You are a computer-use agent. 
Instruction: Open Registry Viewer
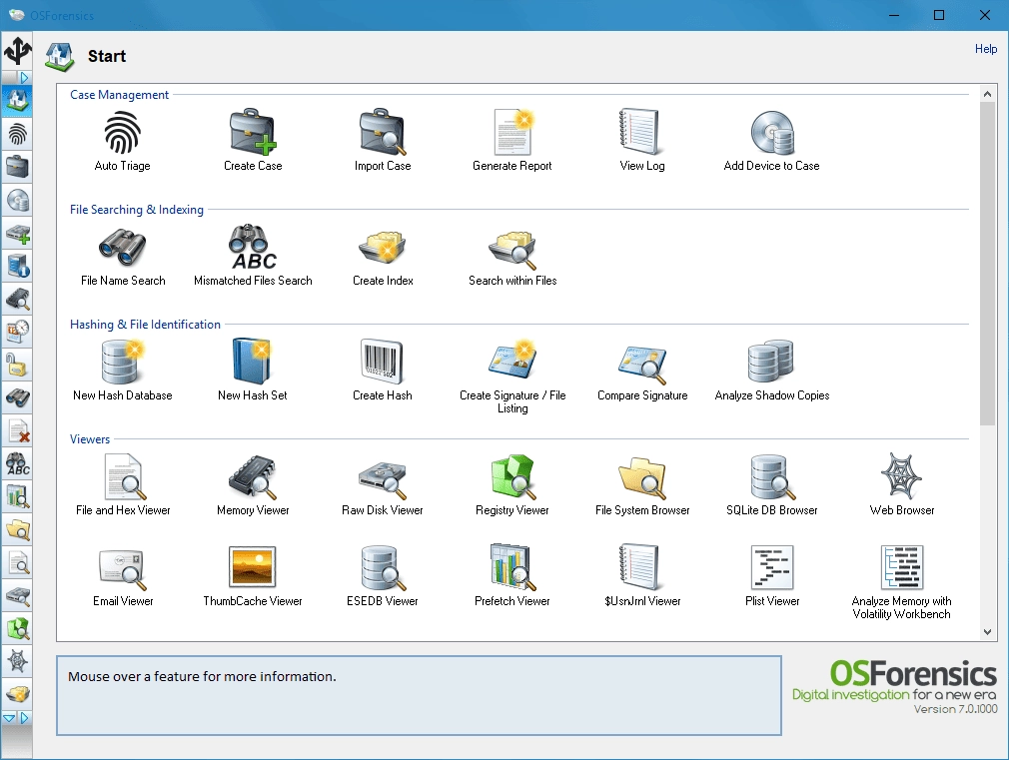click(512, 485)
